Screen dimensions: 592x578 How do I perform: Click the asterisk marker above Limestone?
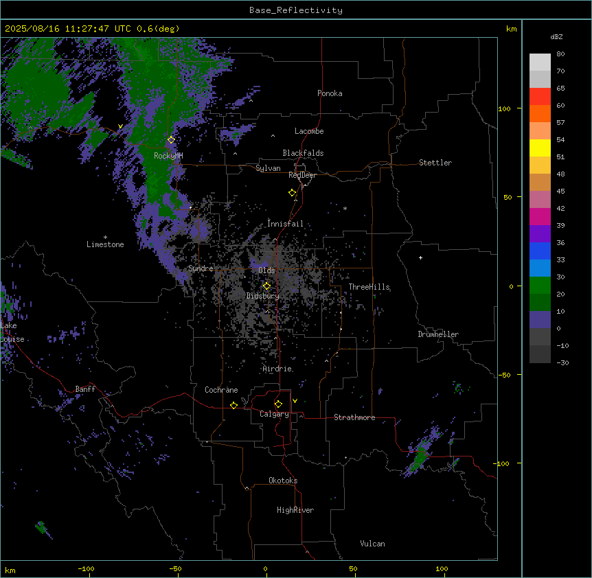tap(105, 238)
